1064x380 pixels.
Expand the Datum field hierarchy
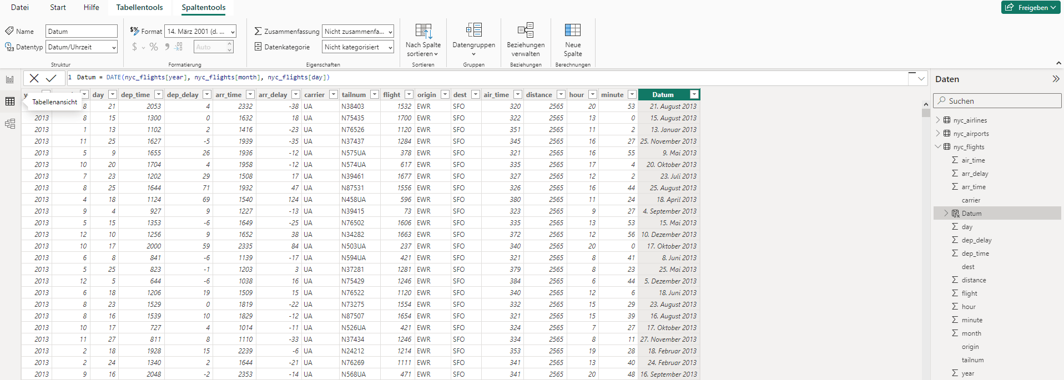pos(946,213)
